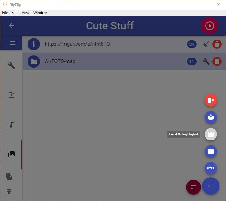Play the Cute Stuff scene
The width and height of the screenshot is (226, 201).
point(210,26)
